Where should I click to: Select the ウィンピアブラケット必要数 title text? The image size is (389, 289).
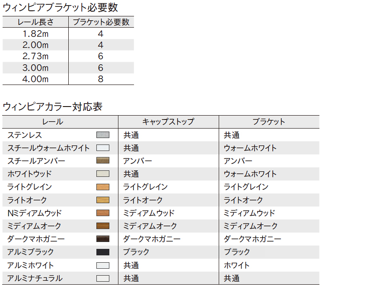(60, 7)
